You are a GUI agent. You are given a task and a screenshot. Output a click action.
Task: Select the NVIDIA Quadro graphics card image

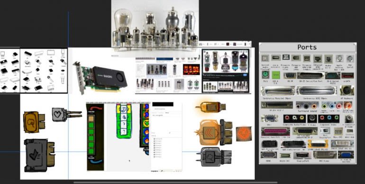tap(100, 78)
